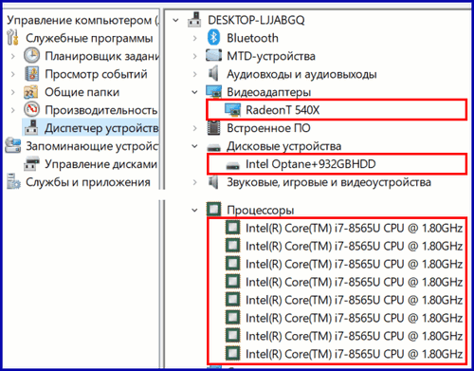Click the Общие папки folder icon

pos(31,92)
